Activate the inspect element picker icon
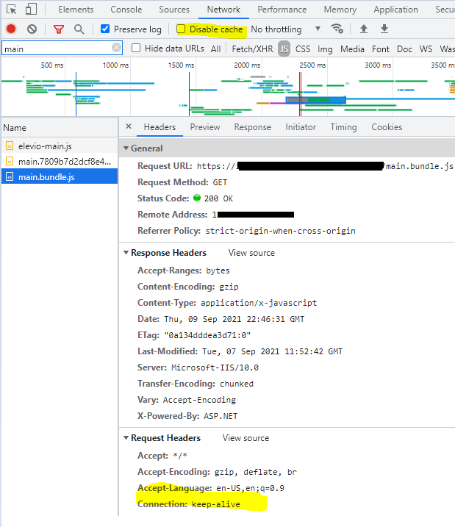This screenshot has width=455, height=527. [x=12, y=10]
